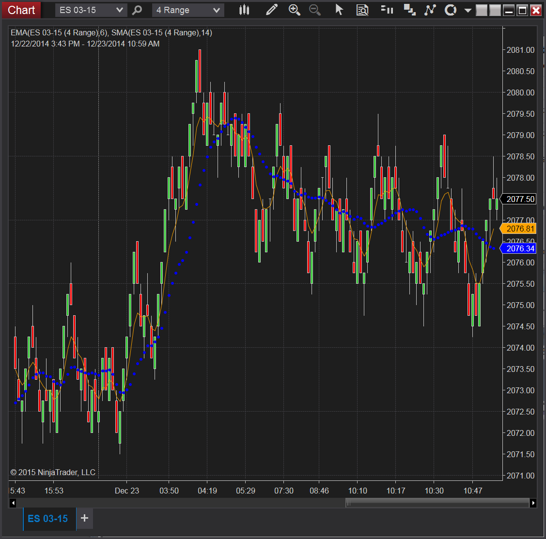Screen dimensions: 546x539
Task: Select the arrow cursor pointer tool
Action: [x=339, y=10]
